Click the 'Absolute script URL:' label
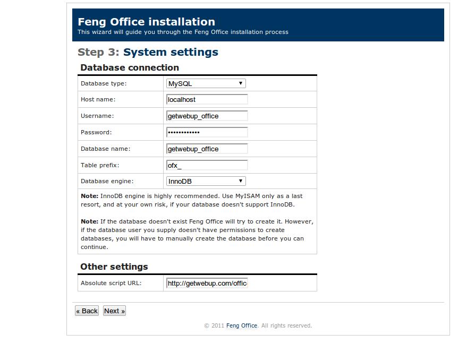Image resolution: width=475 pixels, height=352 pixels. click(111, 283)
